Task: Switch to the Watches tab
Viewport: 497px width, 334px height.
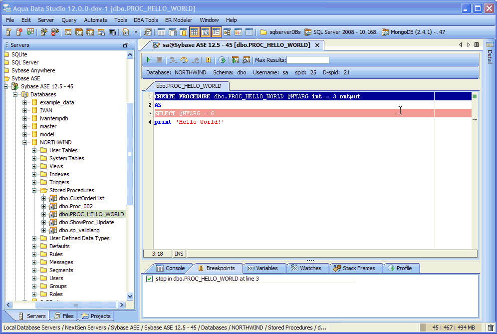Action: coord(306,268)
